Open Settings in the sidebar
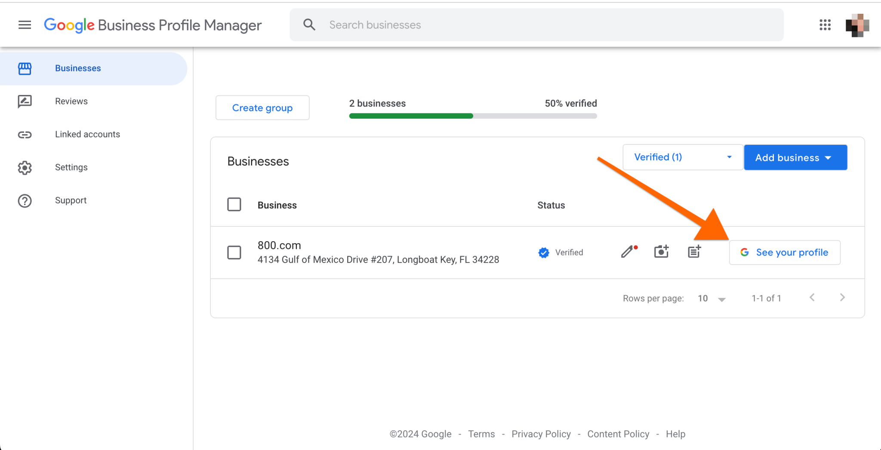Image resolution: width=881 pixels, height=450 pixels. pos(71,168)
